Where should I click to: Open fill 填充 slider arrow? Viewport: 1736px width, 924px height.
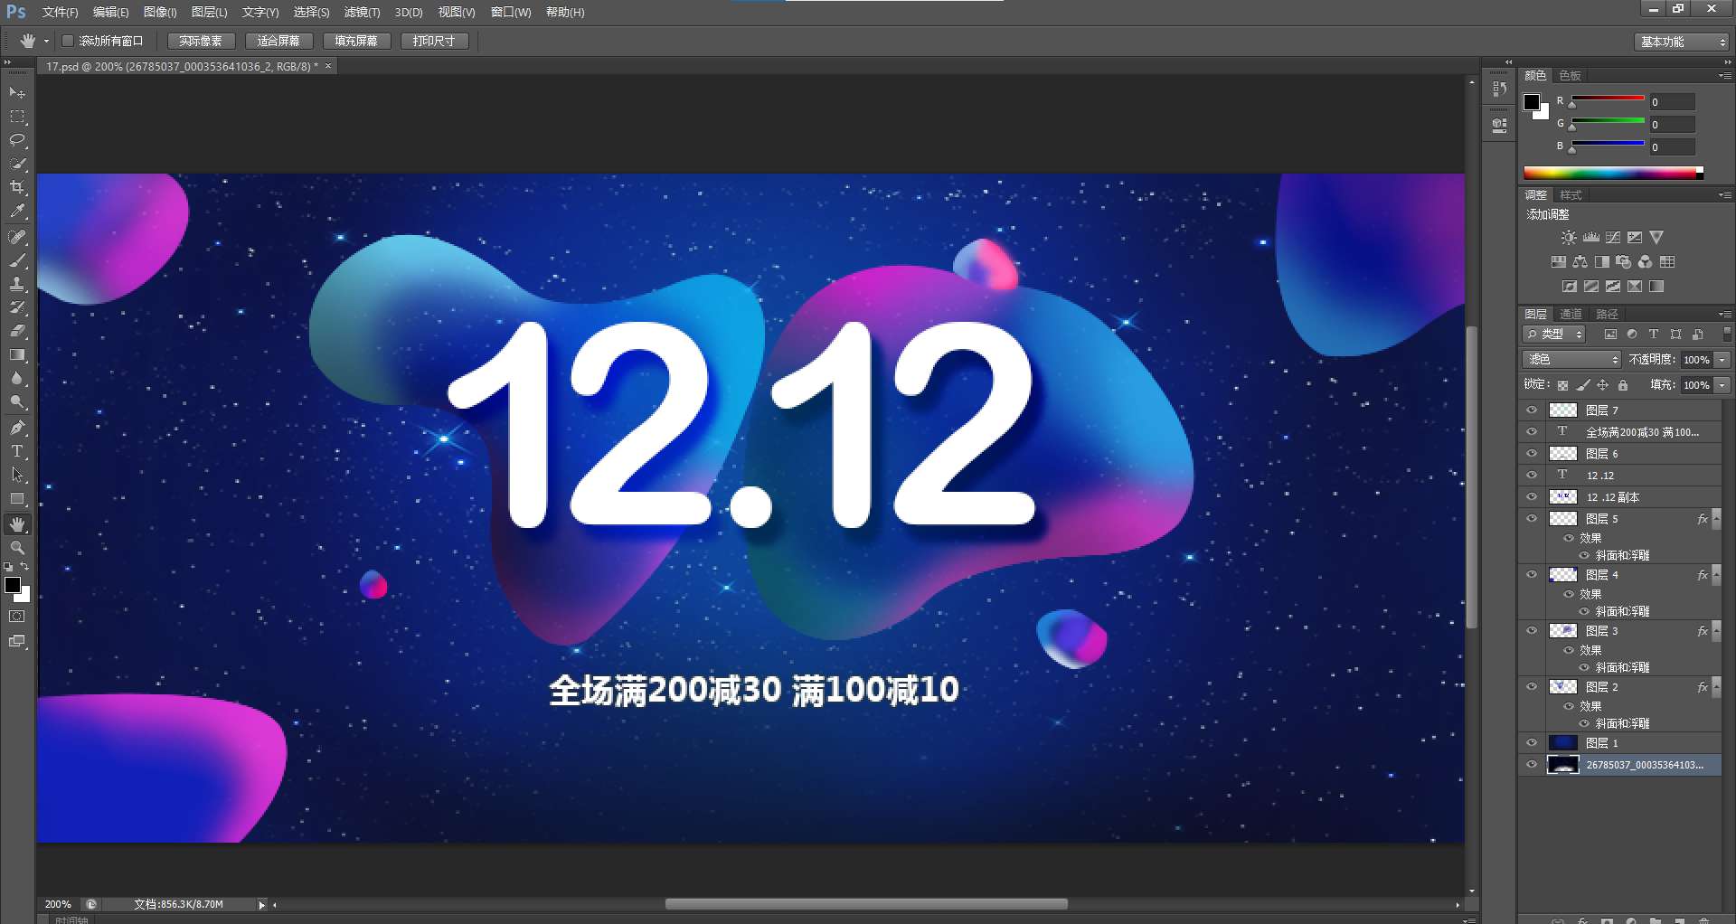point(1722,385)
